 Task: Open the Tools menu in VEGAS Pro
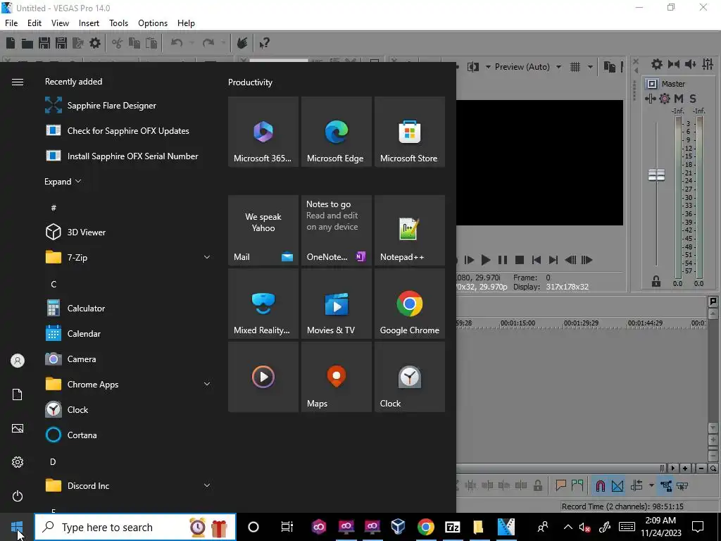pyautogui.click(x=118, y=23)
